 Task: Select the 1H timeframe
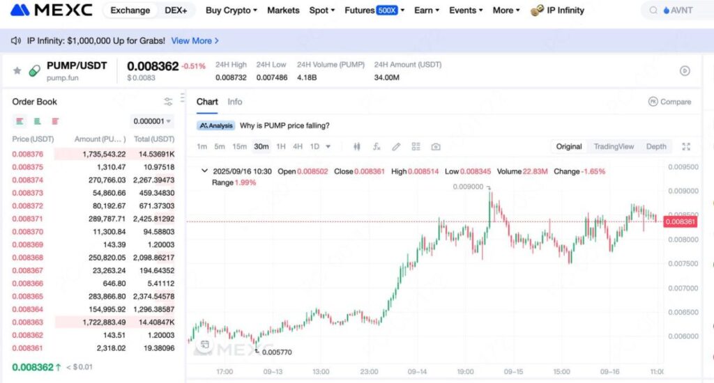(x=281, y=146)
